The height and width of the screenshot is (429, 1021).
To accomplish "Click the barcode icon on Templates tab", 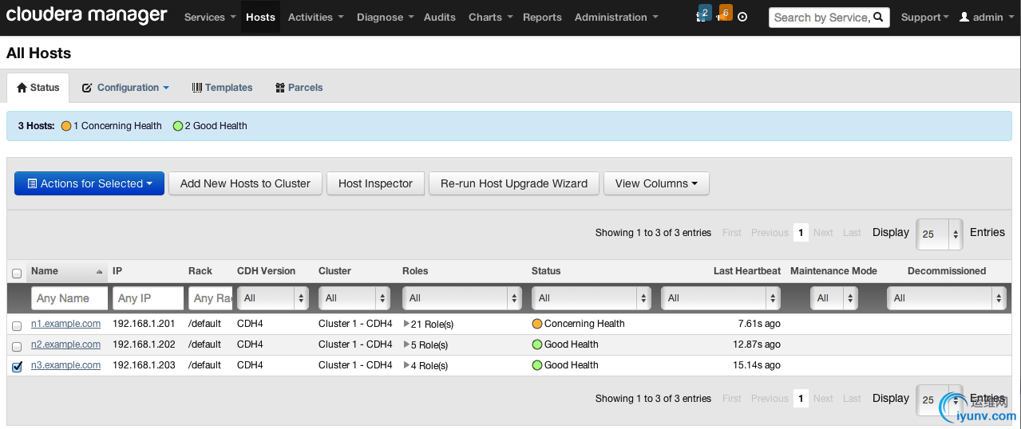I will click(196, 88).
